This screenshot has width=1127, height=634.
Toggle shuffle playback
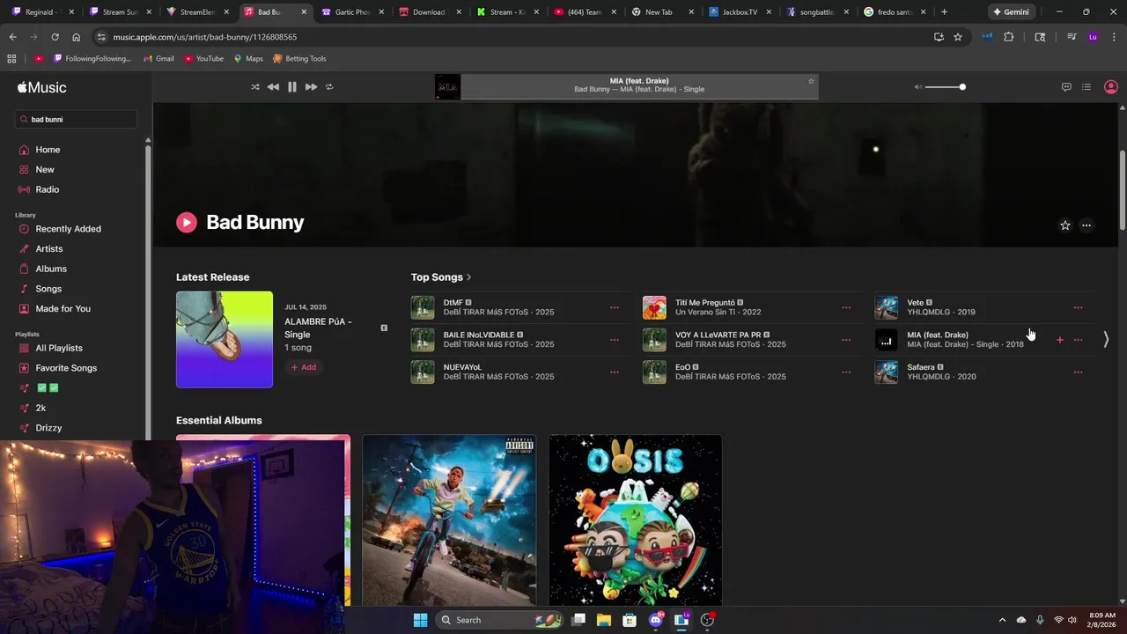pos(255,87)
